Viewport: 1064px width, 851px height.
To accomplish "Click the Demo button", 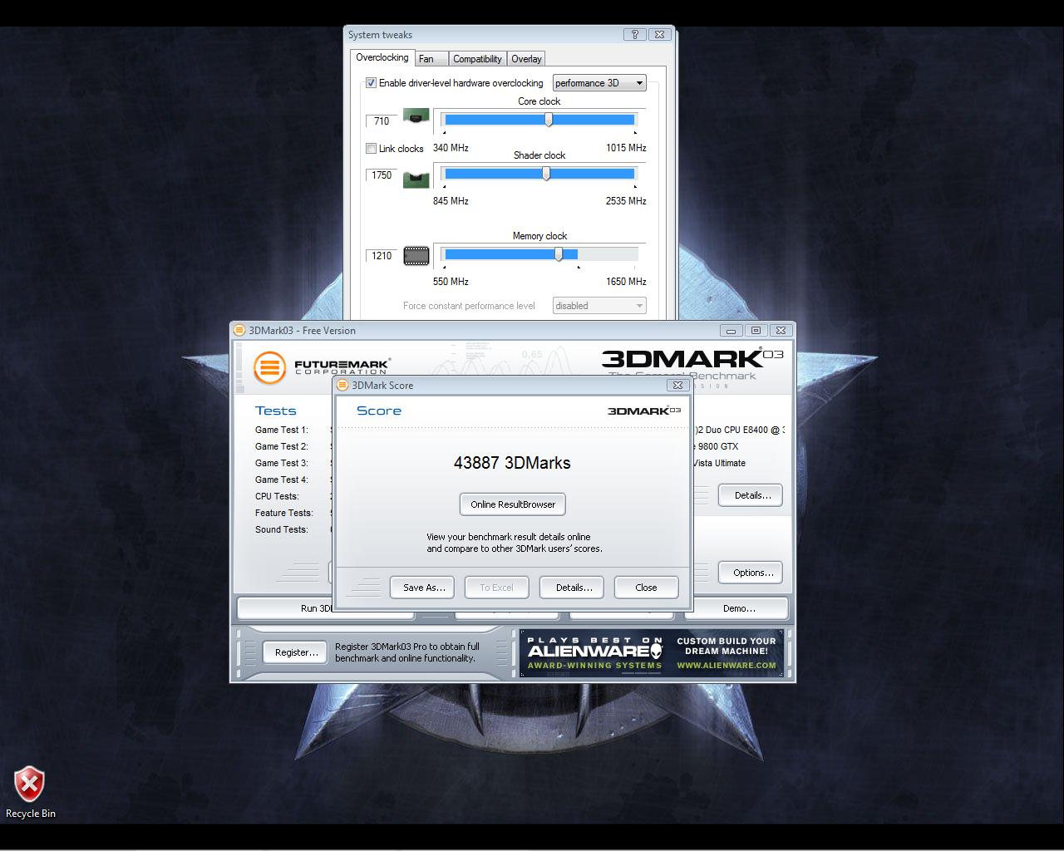I will 738,608.
